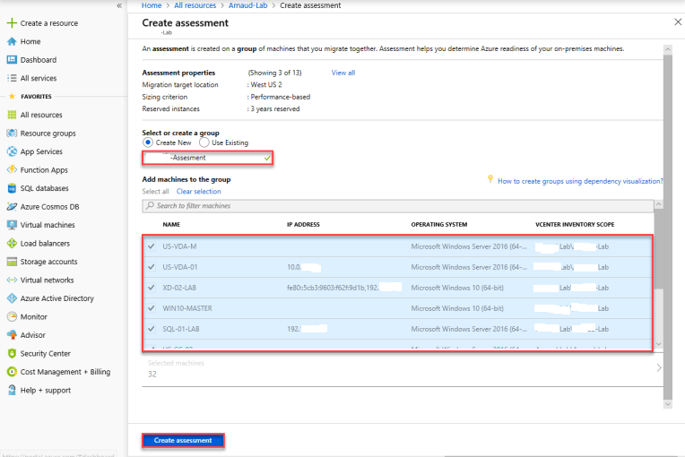Click the plus icon for Create a resource
Viewport: 685px width, 457px height.
12,22
